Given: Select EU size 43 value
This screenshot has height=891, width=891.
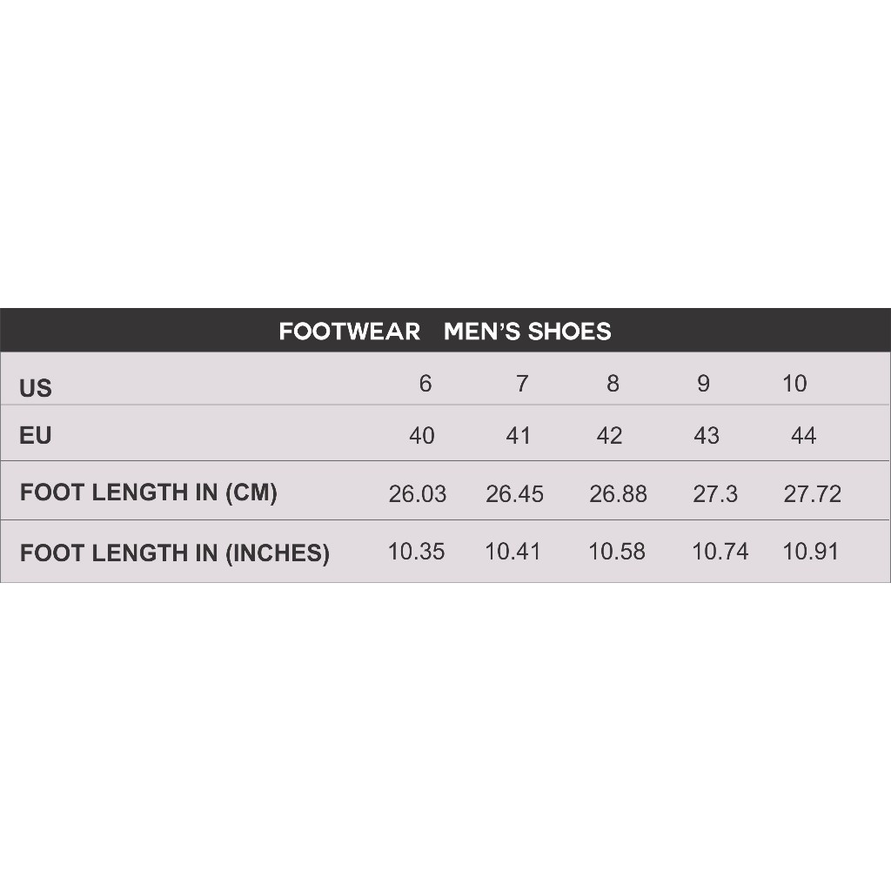Looking at the screenshot, I should tap(707, 435).
